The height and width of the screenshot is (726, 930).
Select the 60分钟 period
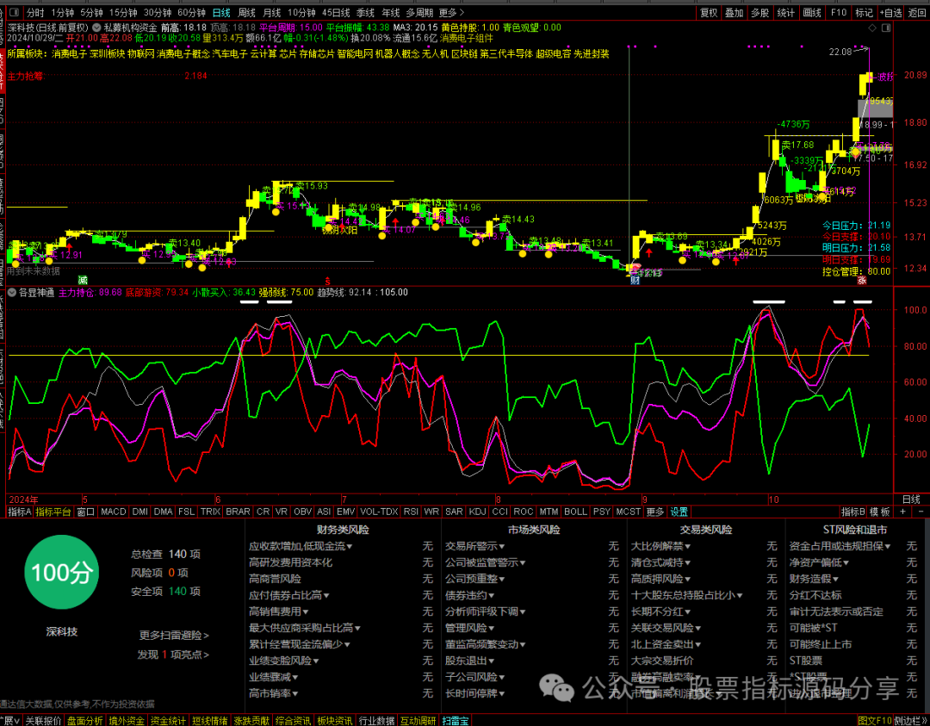click(x=191, y=12)
